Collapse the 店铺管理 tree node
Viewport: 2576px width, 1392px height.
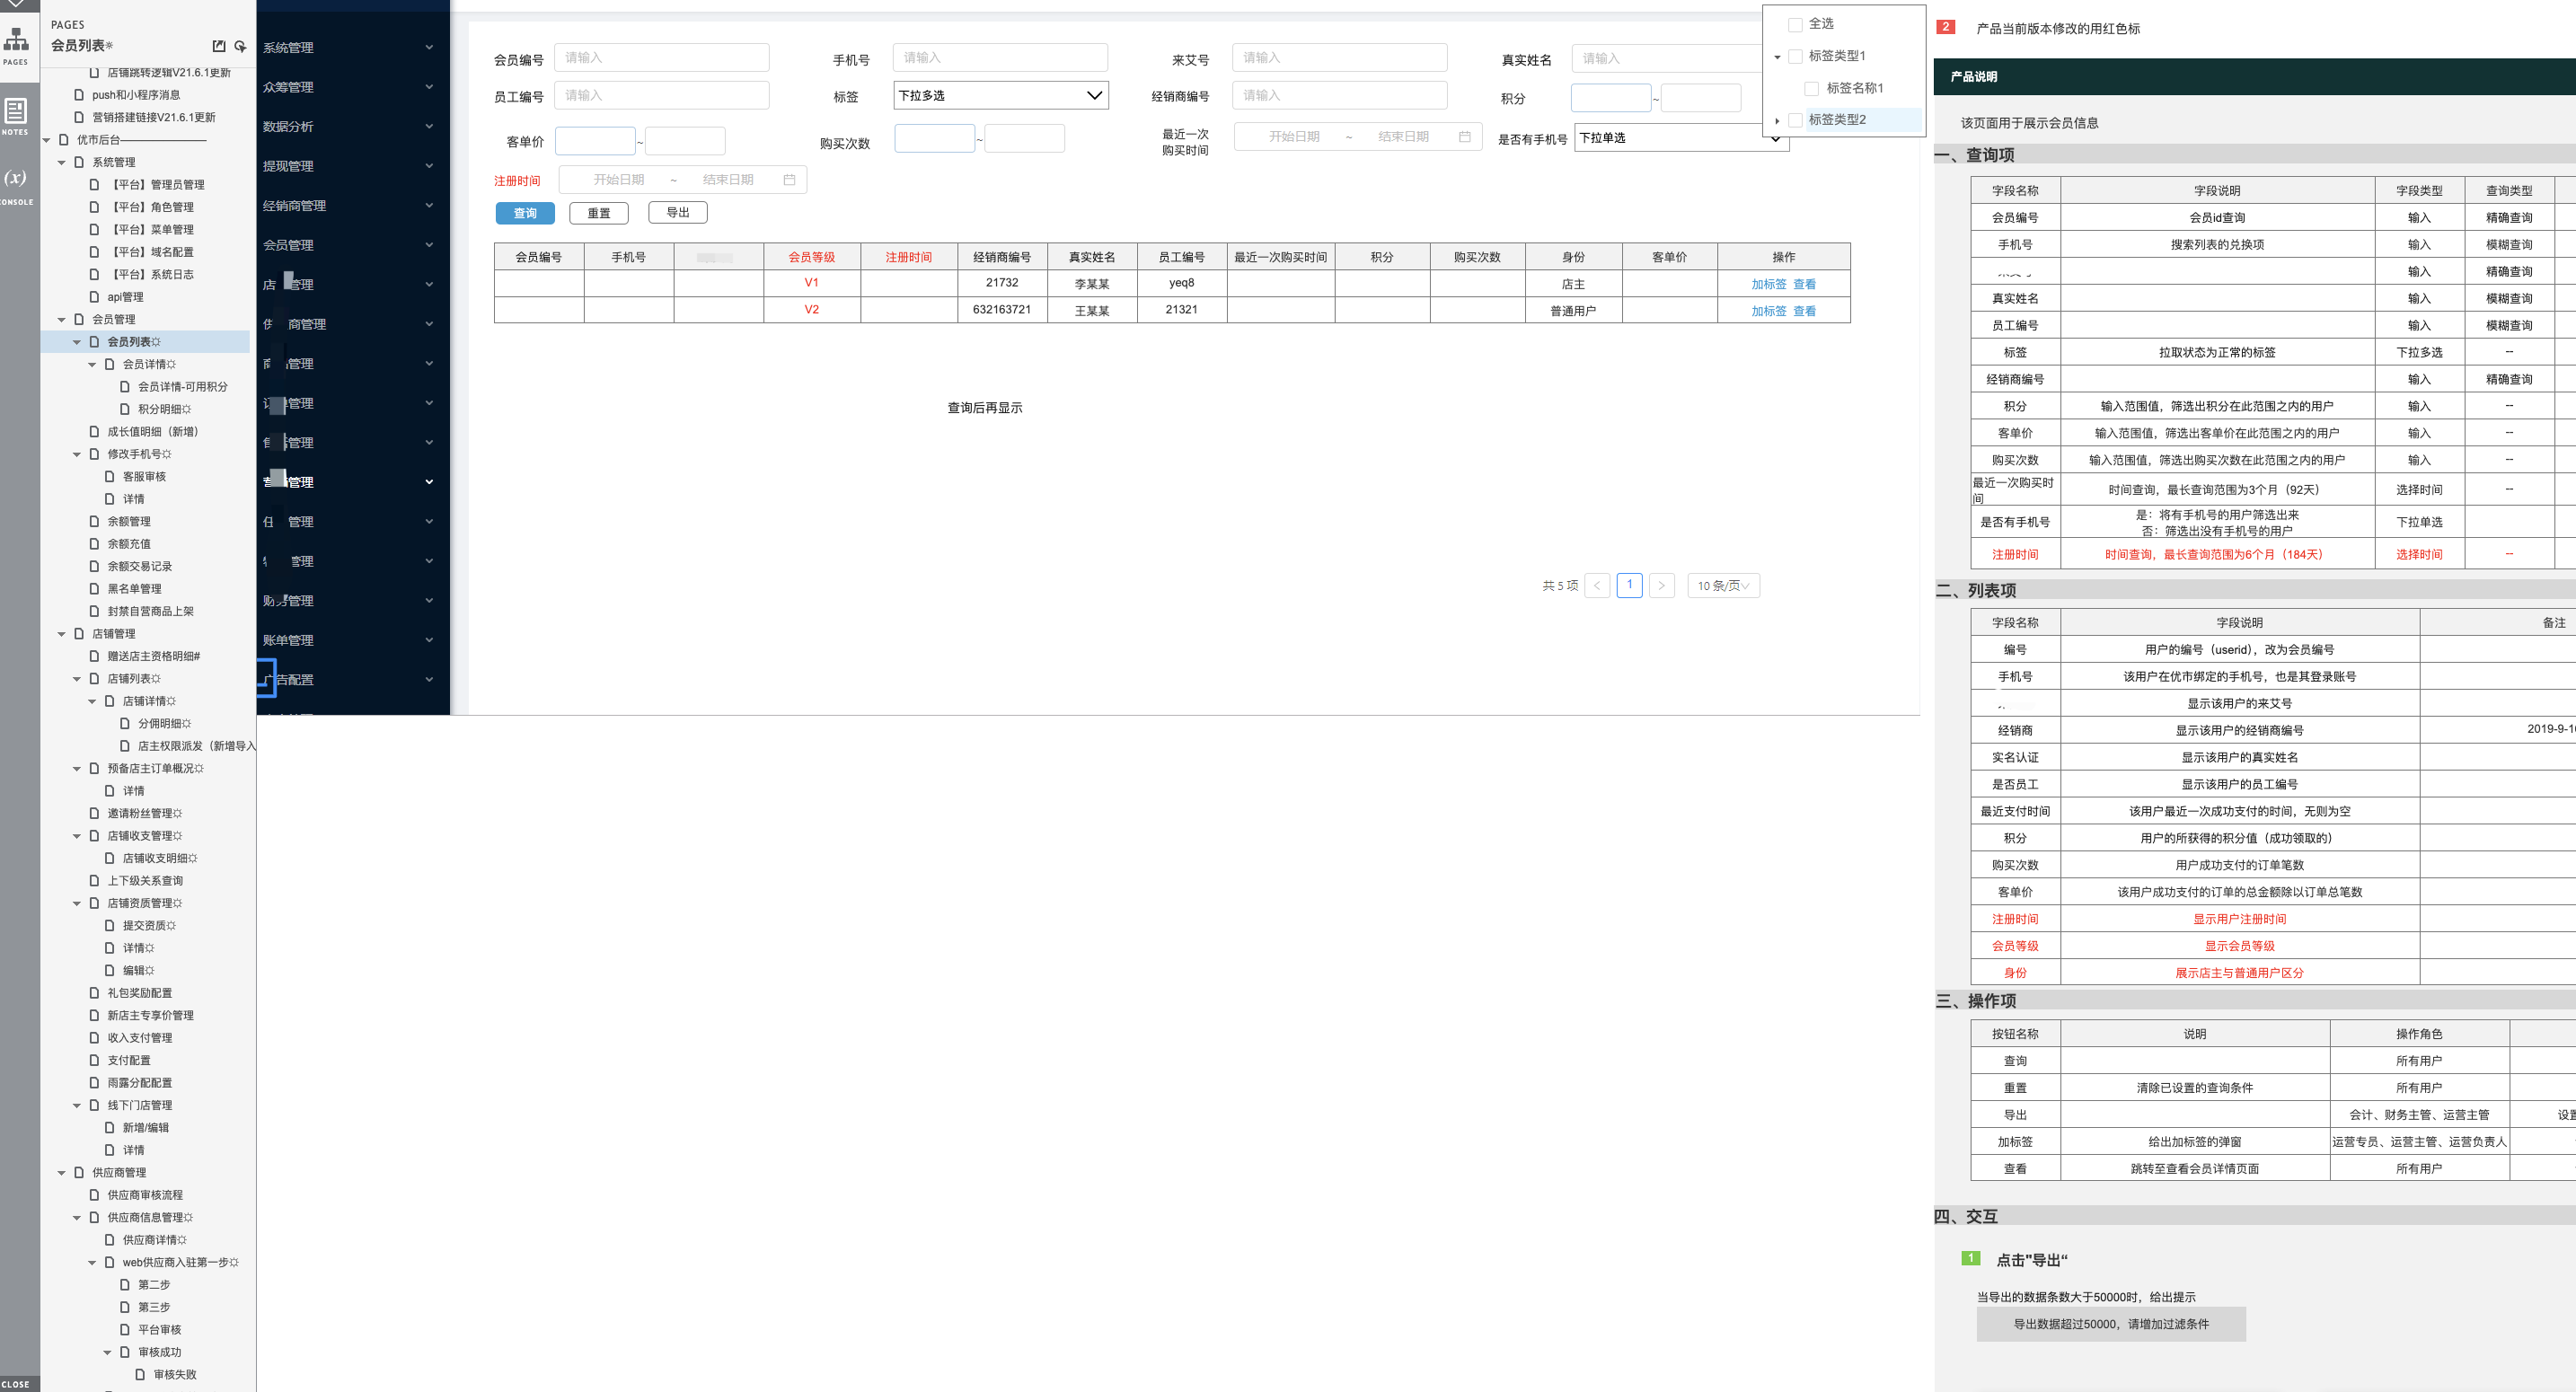pos(62,634)
